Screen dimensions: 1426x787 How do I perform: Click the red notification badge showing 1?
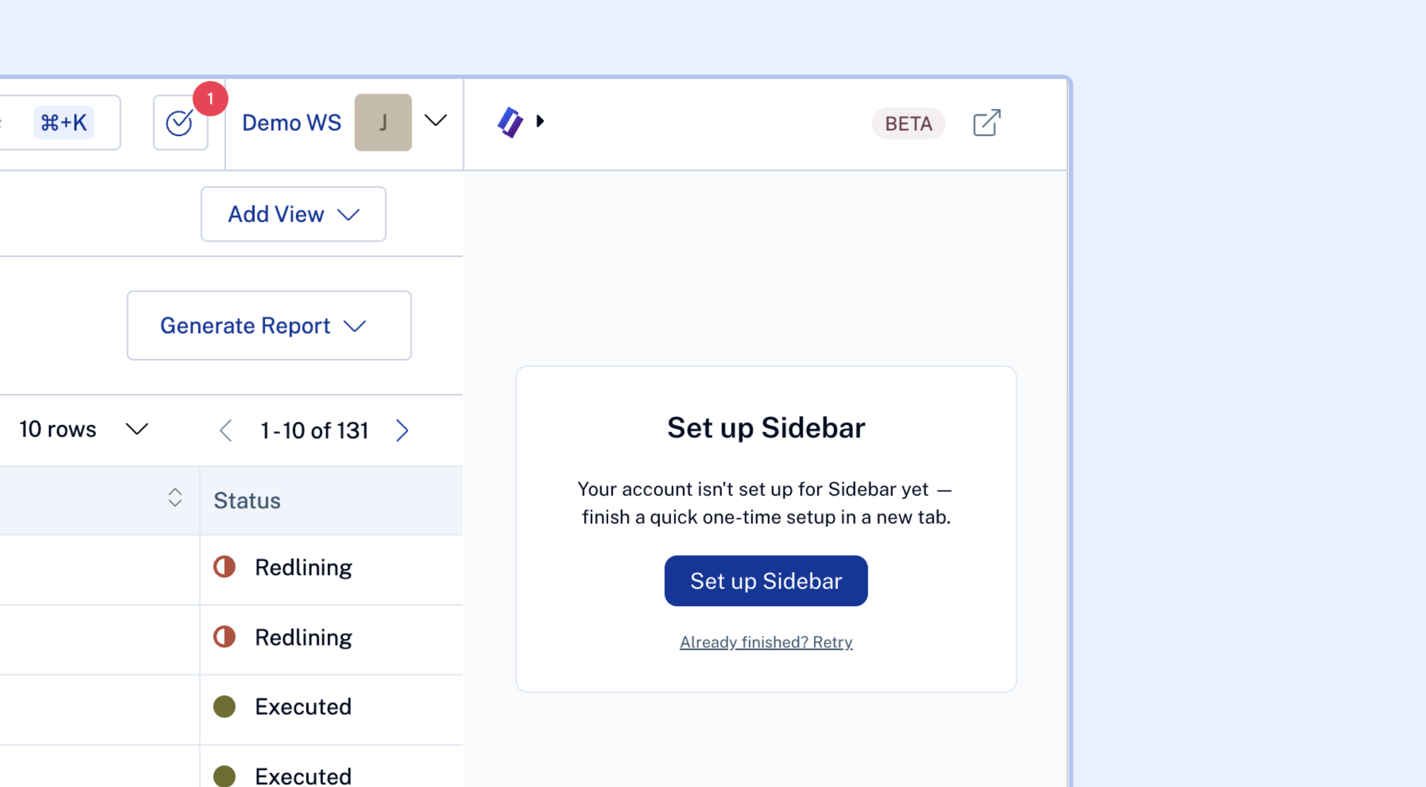[x=210, y=99]
